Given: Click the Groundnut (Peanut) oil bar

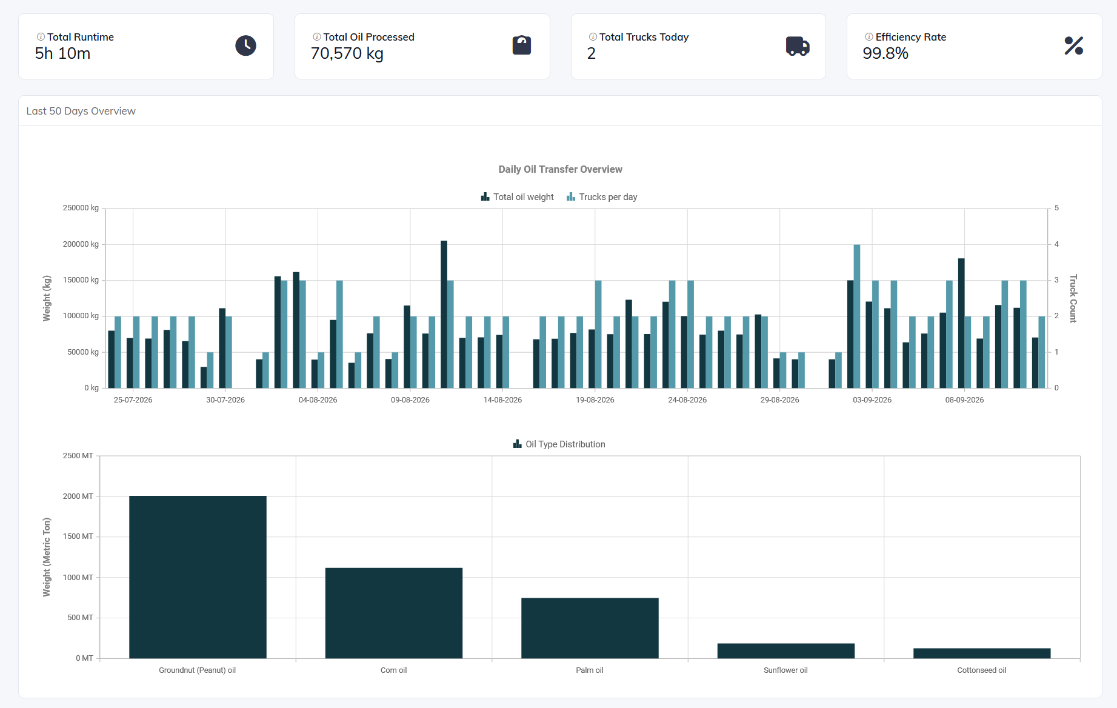Looking at the screenshot, I should point(198,577).
